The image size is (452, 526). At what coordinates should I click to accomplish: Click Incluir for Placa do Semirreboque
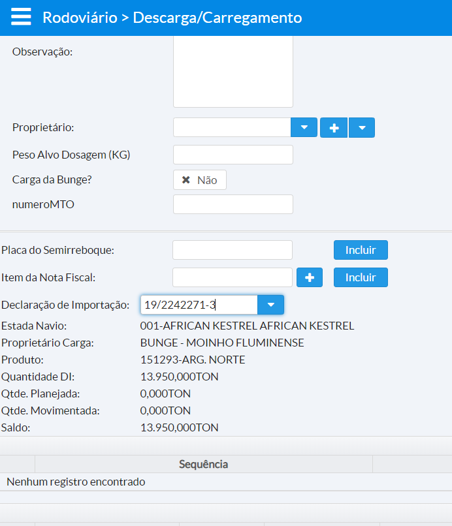click(361, 250)
